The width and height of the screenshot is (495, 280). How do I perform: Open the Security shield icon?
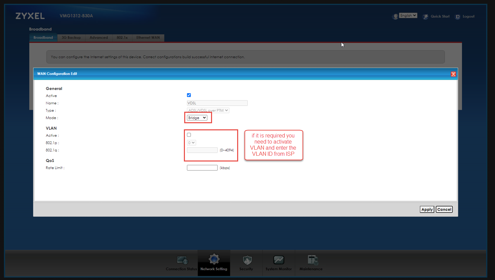click(x=247, y=260)
